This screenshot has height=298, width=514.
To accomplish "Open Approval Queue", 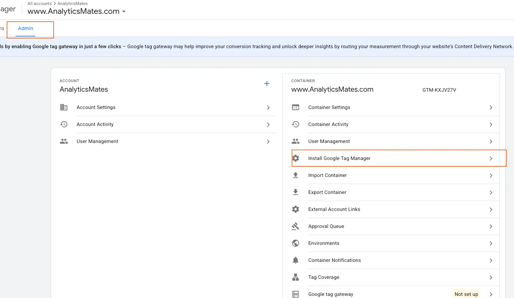I will pos(395,226).
